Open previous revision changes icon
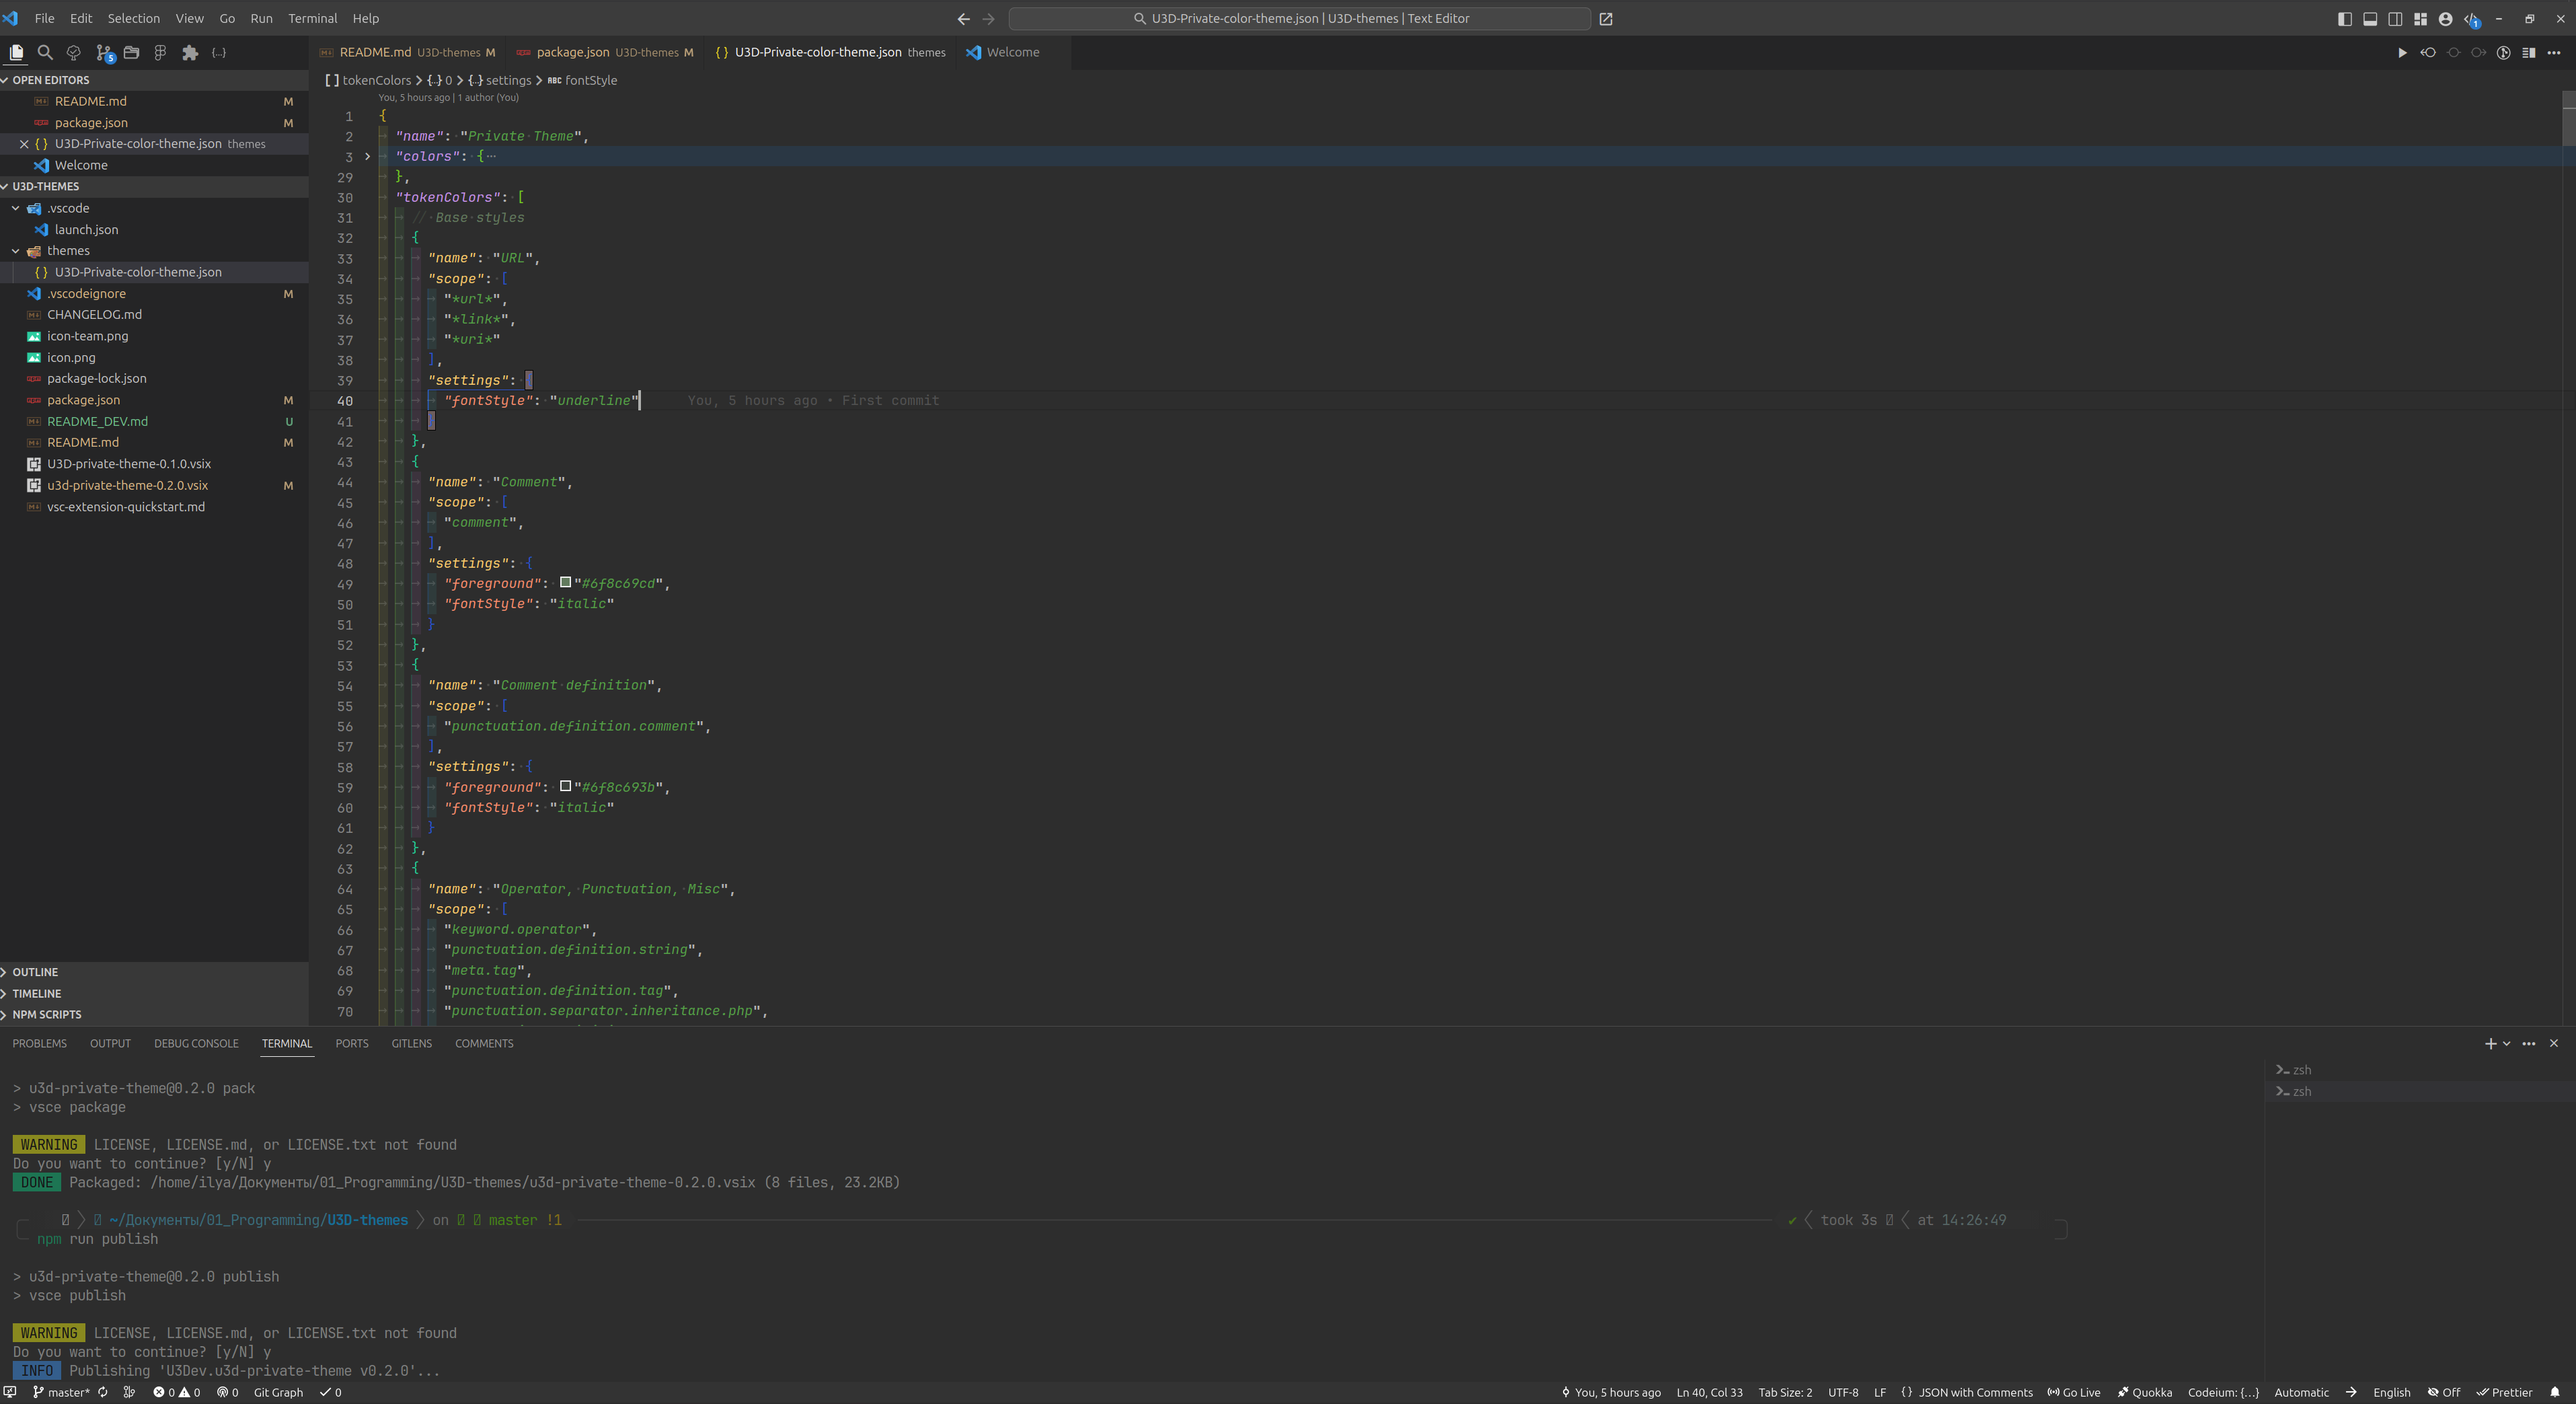Screen dimensions: 2576x1404 pyautogui.click(x=2427, y=53)
